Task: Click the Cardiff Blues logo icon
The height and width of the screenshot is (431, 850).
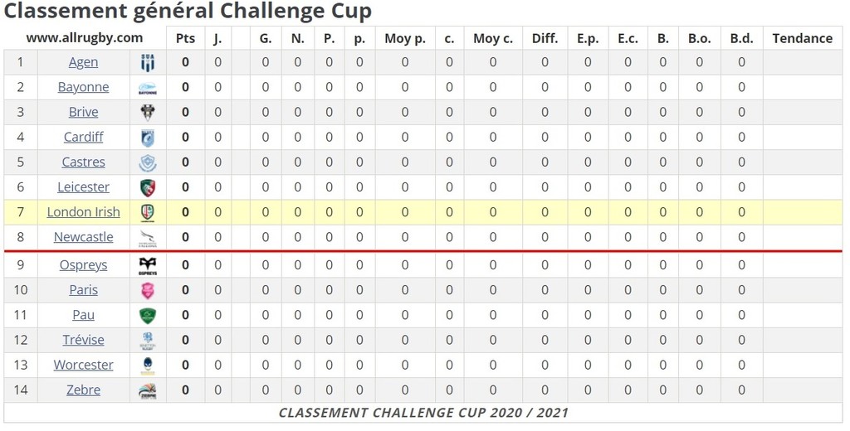Action: [x=148, y=137]
